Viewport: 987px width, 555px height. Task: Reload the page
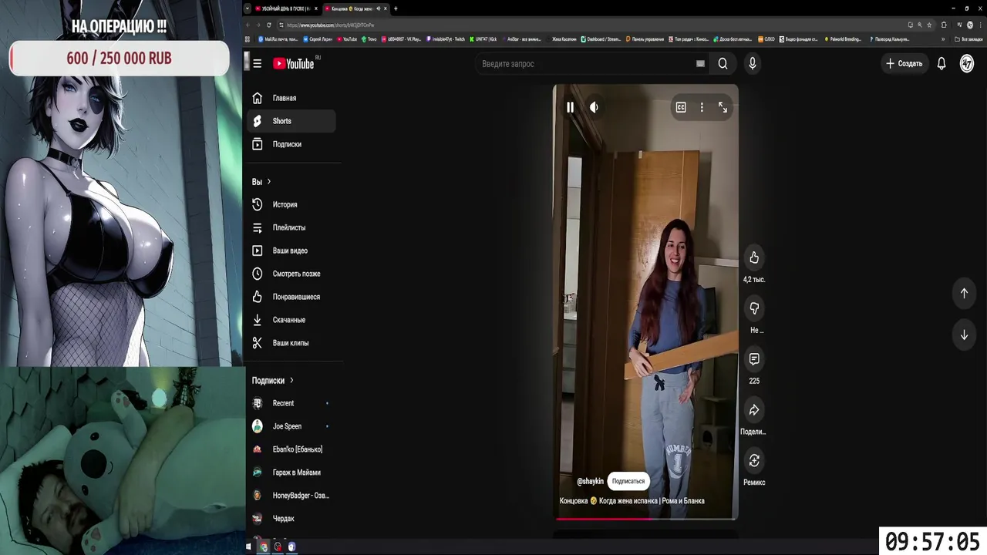tap(269, 25)
